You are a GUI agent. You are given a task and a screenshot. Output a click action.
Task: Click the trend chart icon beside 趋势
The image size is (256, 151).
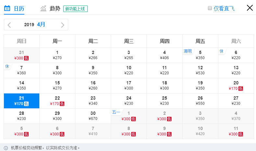44,8
